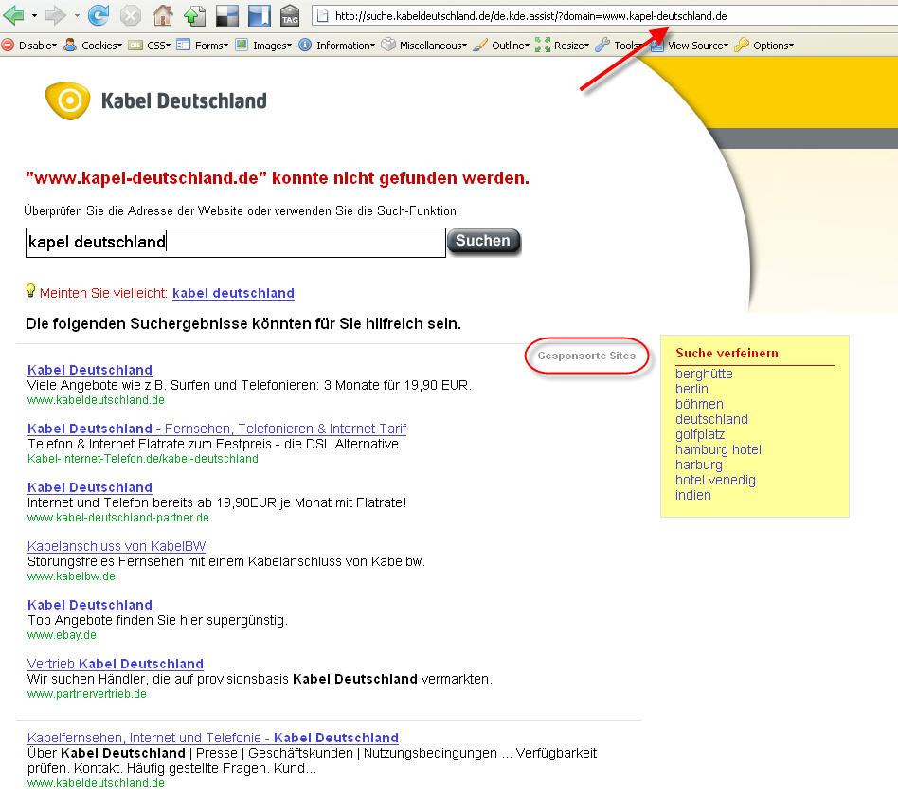Refine search with 'hamburg hotel'
Screen dimensions: 898x804
[x=718, y=449]
